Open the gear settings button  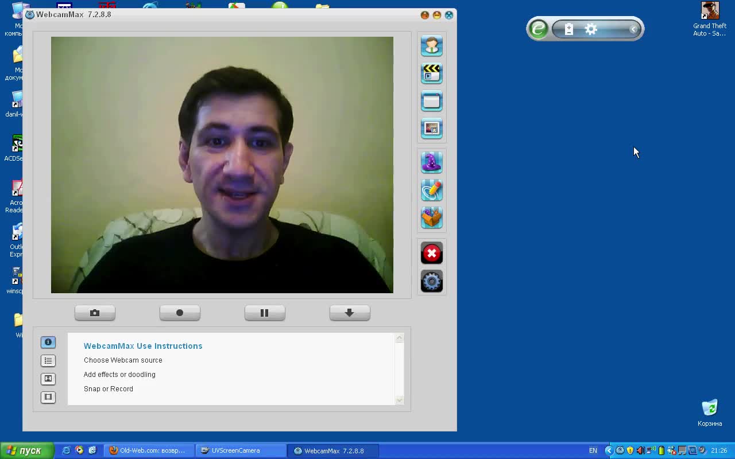(431, 281)
